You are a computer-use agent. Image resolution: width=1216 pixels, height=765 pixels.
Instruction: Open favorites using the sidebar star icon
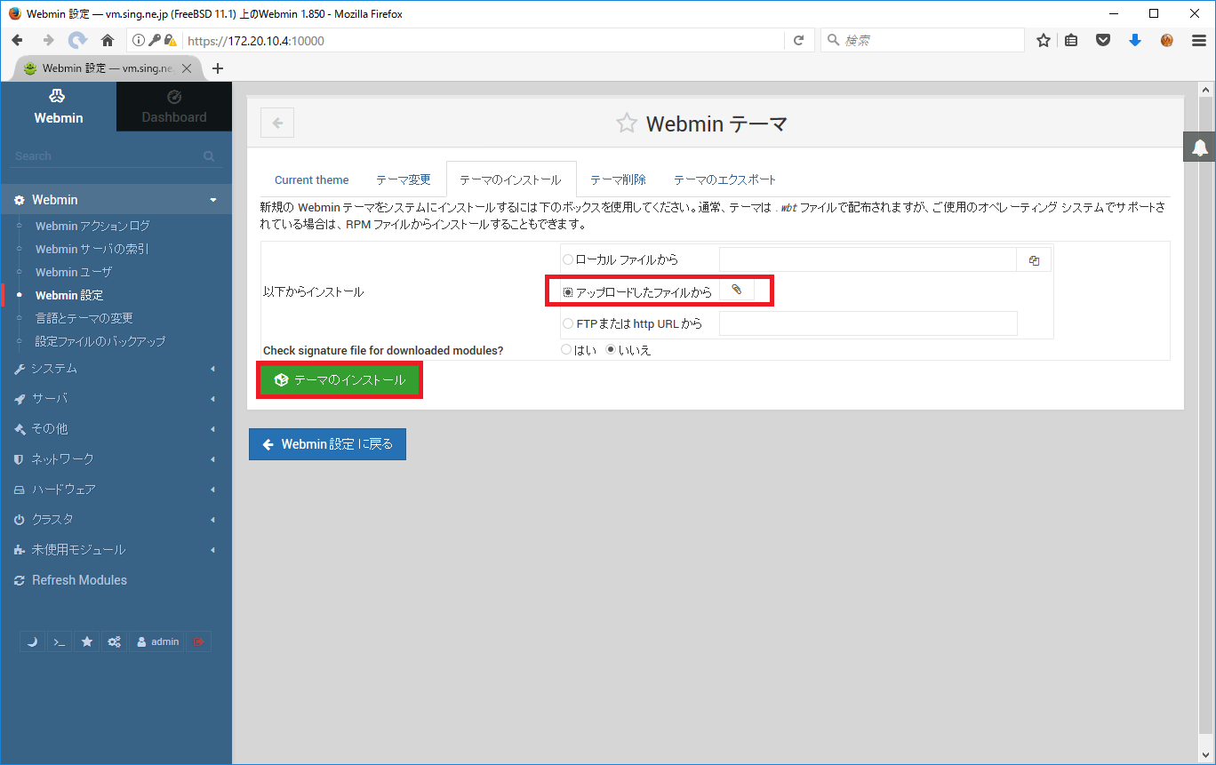(x=86, y=641)
